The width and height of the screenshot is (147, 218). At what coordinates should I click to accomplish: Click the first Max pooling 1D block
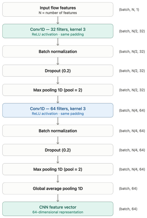58,90
